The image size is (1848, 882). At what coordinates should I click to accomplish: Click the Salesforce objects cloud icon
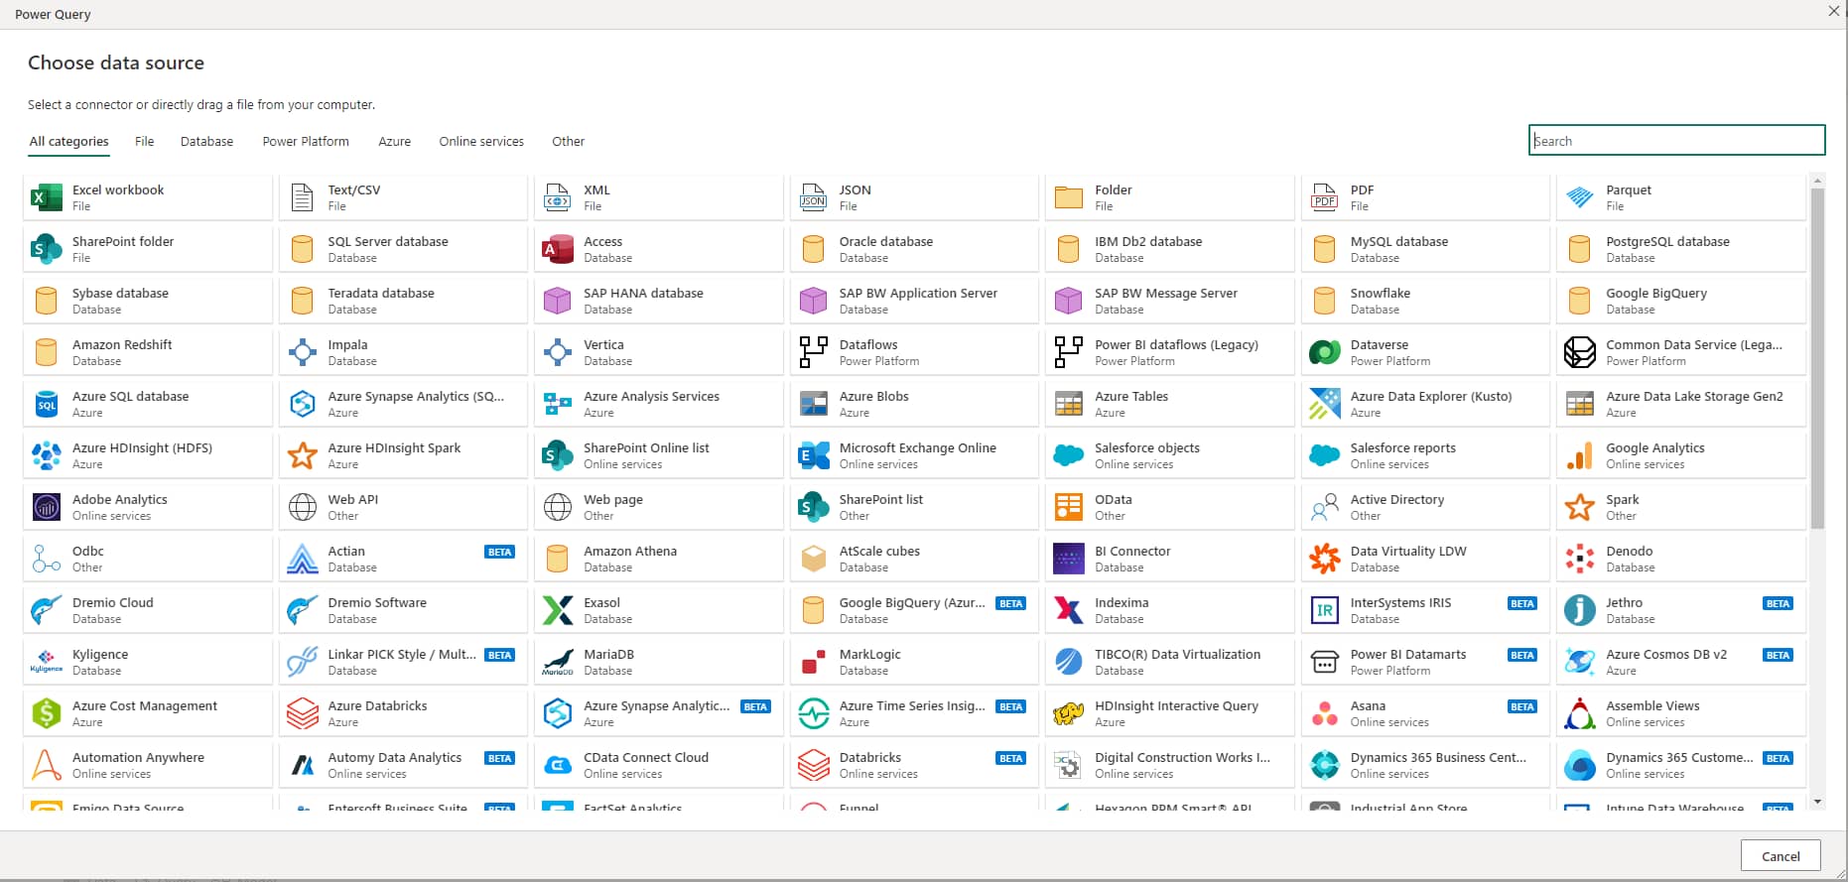1069,455
